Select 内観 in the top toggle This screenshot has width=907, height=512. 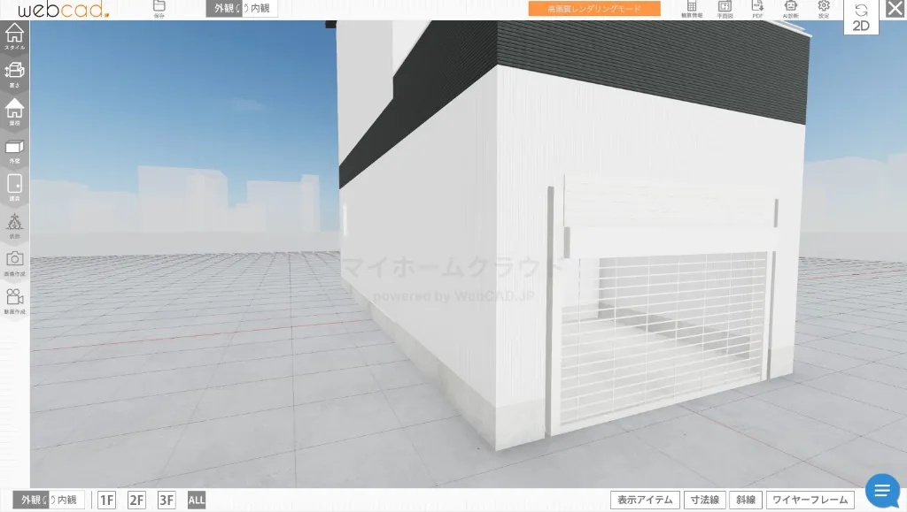pyautogui.click(x=260, y=8)
